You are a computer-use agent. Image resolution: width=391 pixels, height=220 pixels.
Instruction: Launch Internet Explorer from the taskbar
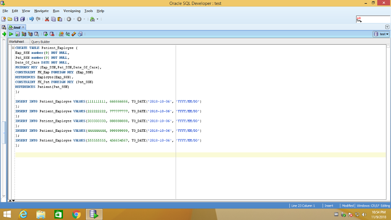click(23, 214)
